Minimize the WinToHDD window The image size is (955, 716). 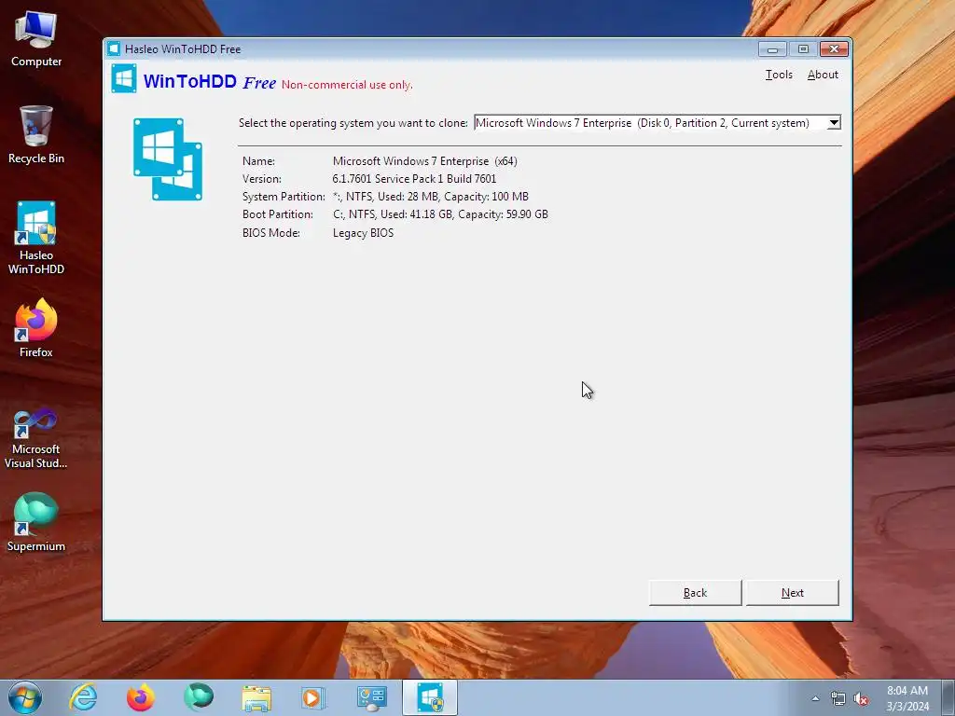[772, 49]
